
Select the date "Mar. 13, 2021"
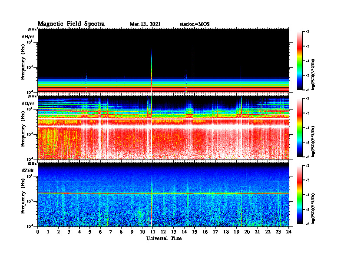click(x=145, y=24)
